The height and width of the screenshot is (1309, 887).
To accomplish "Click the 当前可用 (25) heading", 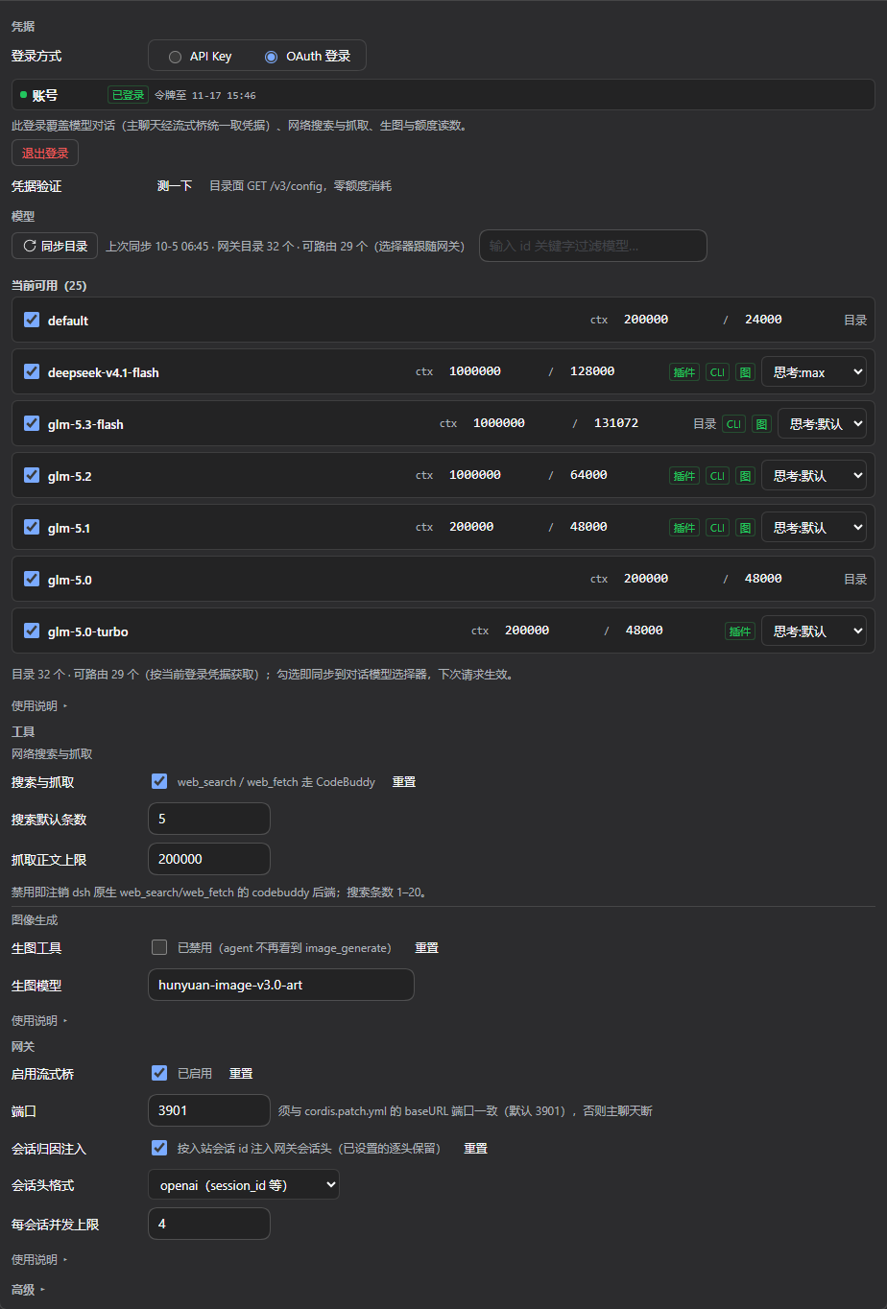I will (49, 286).
